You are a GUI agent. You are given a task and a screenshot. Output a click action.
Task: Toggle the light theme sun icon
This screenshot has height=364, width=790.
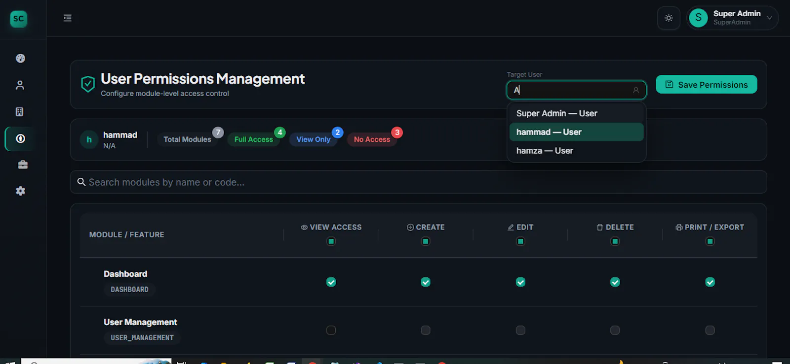click(x=669, y=18)
